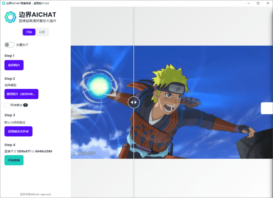Click the blue Rasengan orb in original preview
The width and height of the screenshot is (273, 198).
coord(99,84)
